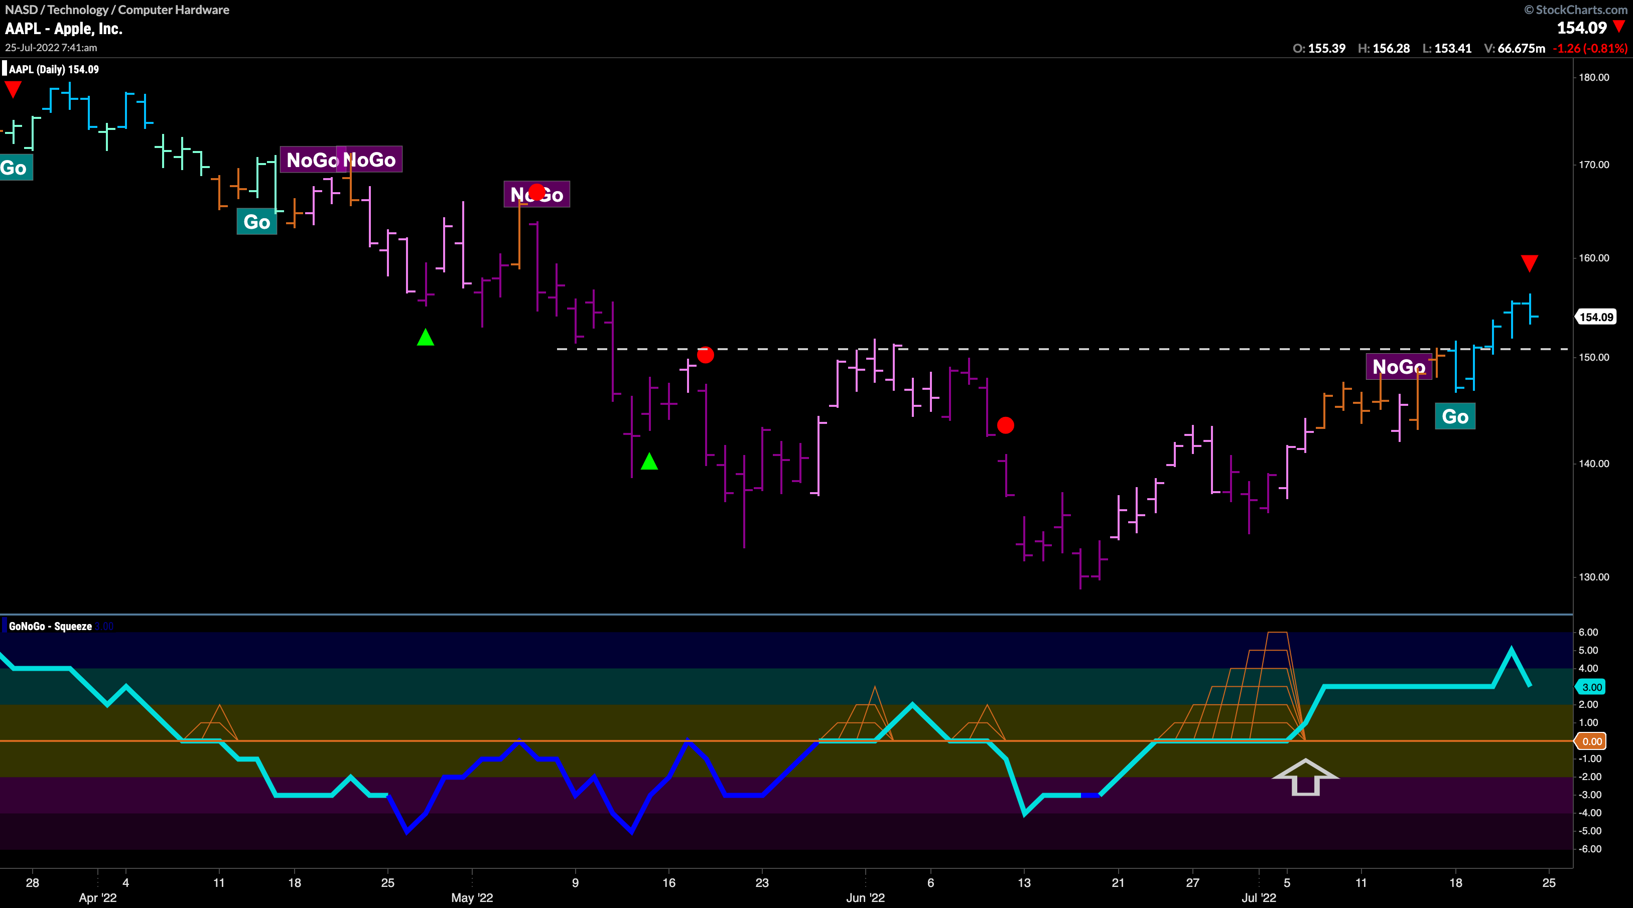The height and width of the screenshot is (908, 1633).
Task: Click the L: 153.41 low value
Action: coord(1447,48)
